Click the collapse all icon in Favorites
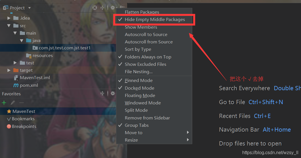The height and width of the screenshot is (158, 301). pyautogui.click(x=102, y=94)
